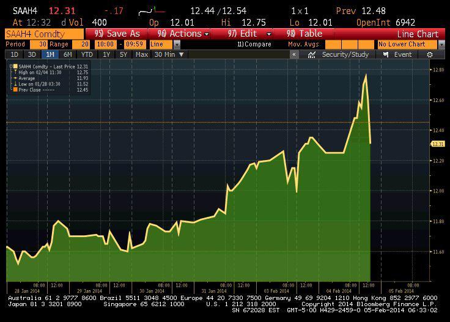Open the Line chart type dropdown

(x=177, y=45)
